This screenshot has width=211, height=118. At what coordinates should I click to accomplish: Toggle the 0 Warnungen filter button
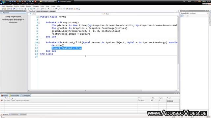coord(14,95)
